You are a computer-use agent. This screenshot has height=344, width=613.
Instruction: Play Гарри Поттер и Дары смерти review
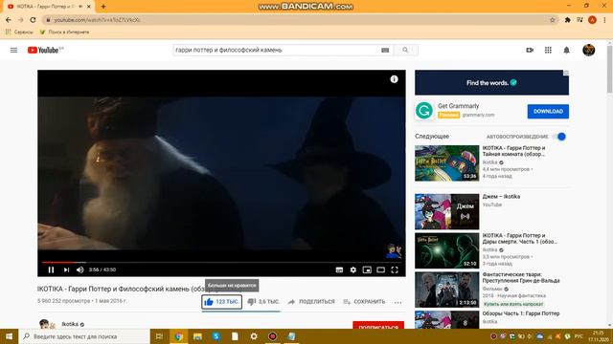(x=447, y=250)
